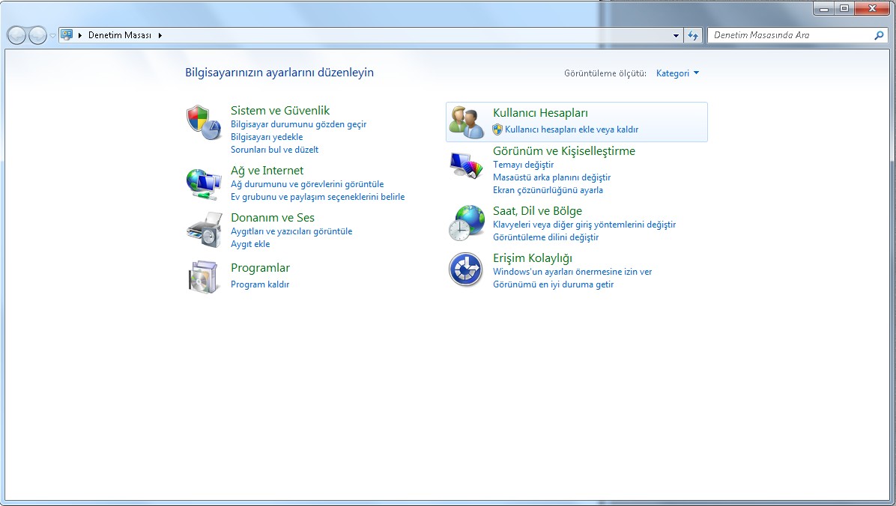Screen dimensions: 896x506
Task: Open recent pages dropdown beside navigation arrows
Action: click(52, 35)
